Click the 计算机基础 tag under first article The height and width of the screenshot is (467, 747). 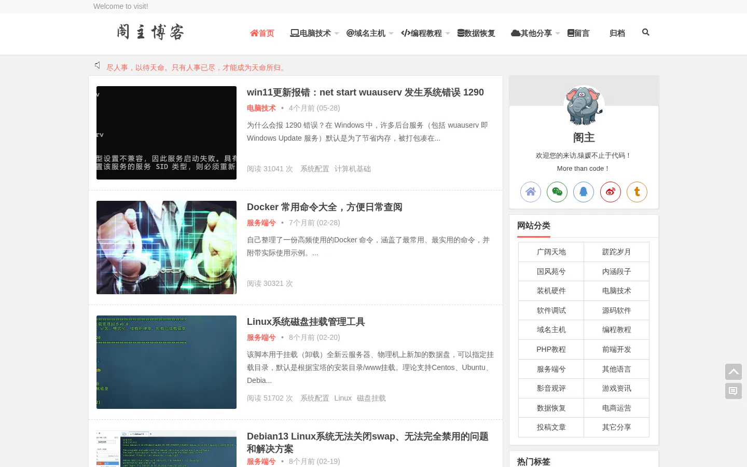(353, 169)
